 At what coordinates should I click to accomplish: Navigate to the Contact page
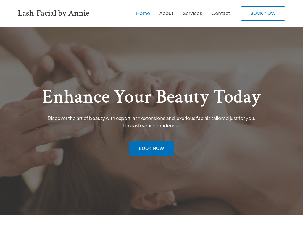click(221, 13)
